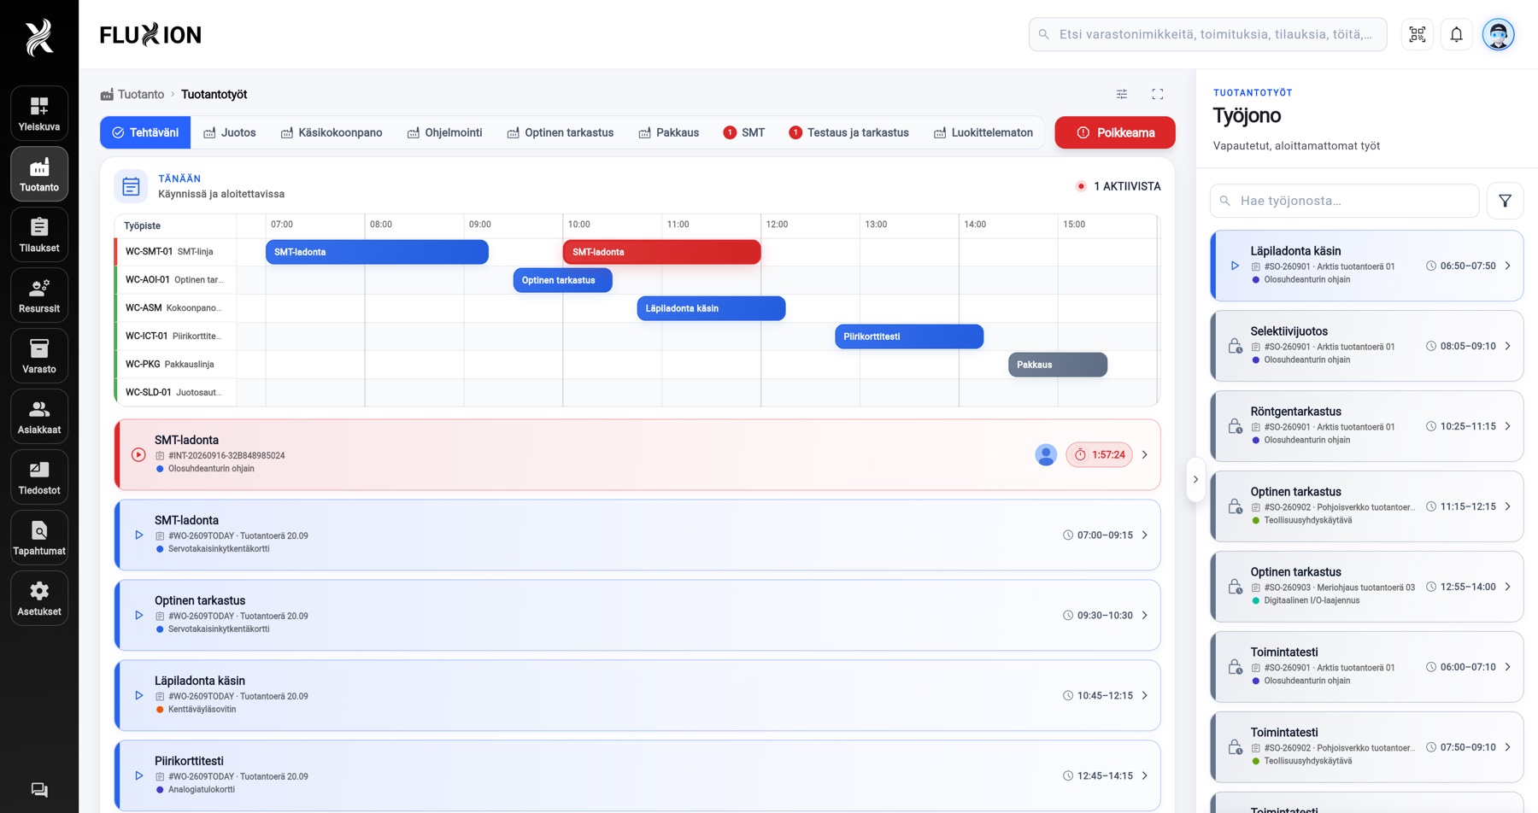The height and width of the screenshot is (813, 1538).
Task: Open notifications bell
Action: click(1457, 34)
